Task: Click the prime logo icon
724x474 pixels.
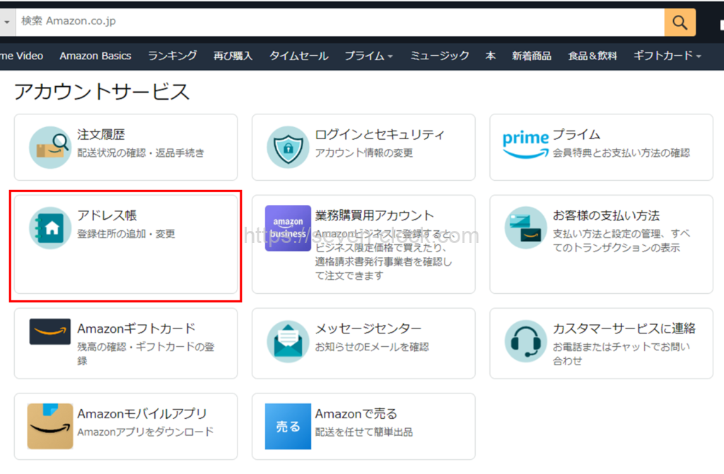Action: [x=525, y=145]
